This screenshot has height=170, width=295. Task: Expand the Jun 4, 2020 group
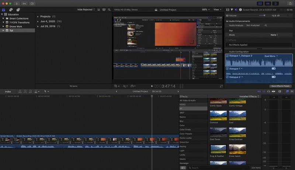pyautogui.click(x=38, y=21)
